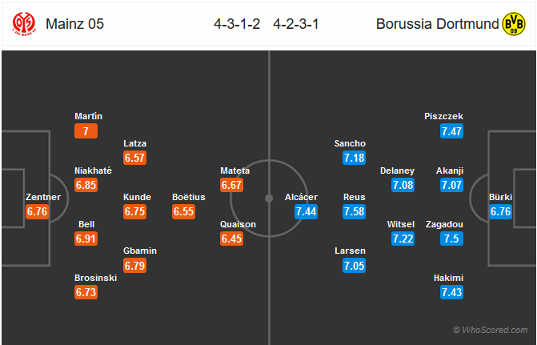Select Bürki's 6.76 goalkeeper rating
This screenshot has width=537, height=345.
[501, 211]
